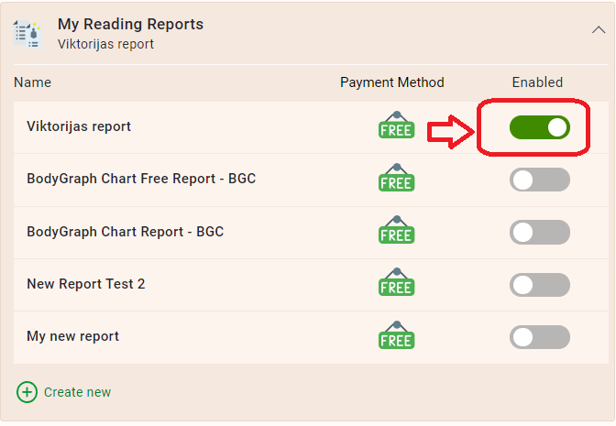Enable the BodyGraph Chart Free Report - BGC toggle
This screenshot has width=616, height=426.
coord(539,180)
